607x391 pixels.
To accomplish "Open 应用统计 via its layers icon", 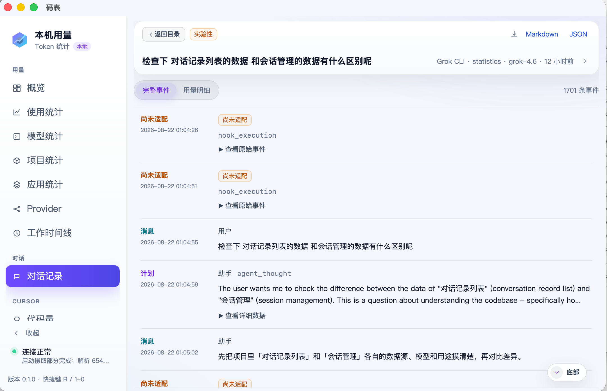I will (x=17, y=185).
